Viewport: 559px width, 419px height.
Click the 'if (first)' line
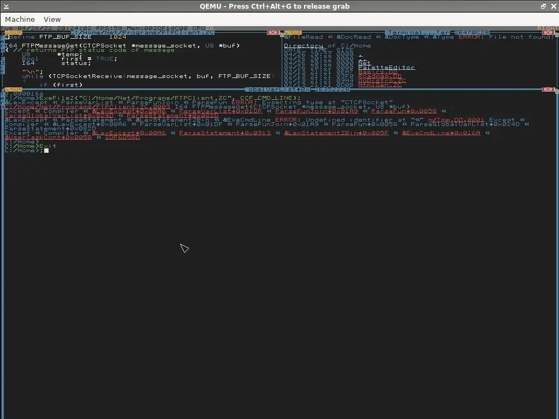[61, 85]
